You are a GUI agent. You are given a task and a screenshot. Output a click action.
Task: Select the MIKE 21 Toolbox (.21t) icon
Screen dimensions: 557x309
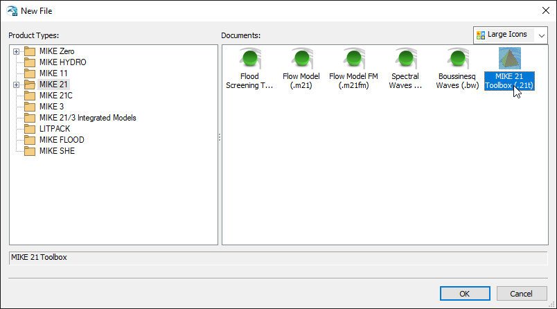click(x=509, y=60)
